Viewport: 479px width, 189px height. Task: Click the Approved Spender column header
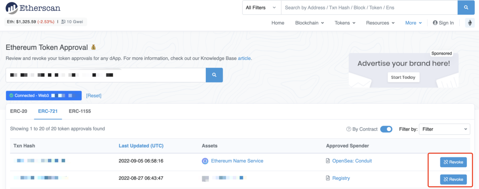pyautogui.click(x=348, y=146)
